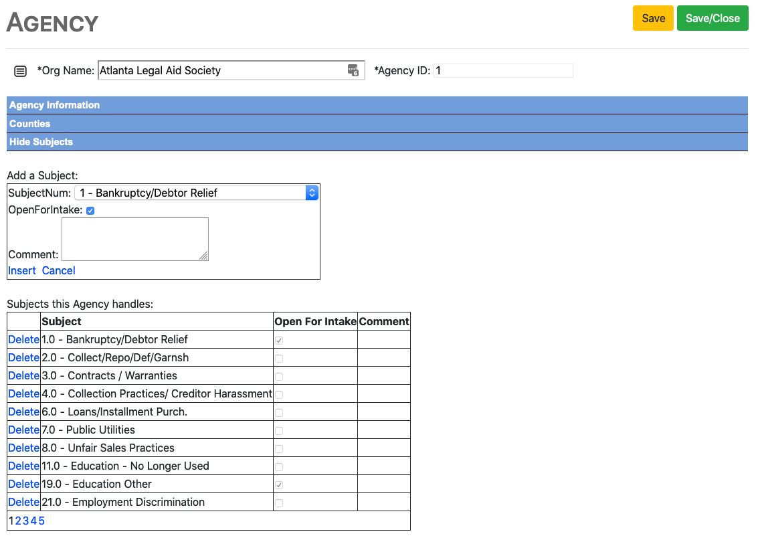Collapse the Hide Subjects section

(x=41, y=142)
